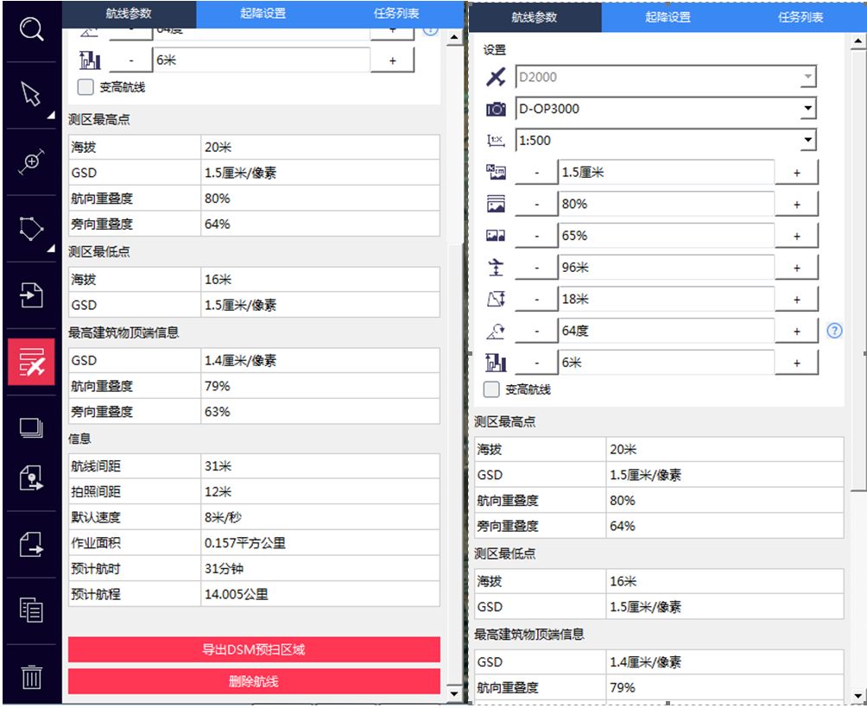Enable 变高航线 checkbox in left panel

pos(85,86)
